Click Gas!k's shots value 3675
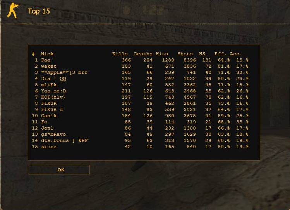 coord(190,116)
